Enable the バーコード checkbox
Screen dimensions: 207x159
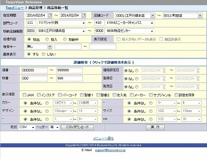click(x=60, y=95)
